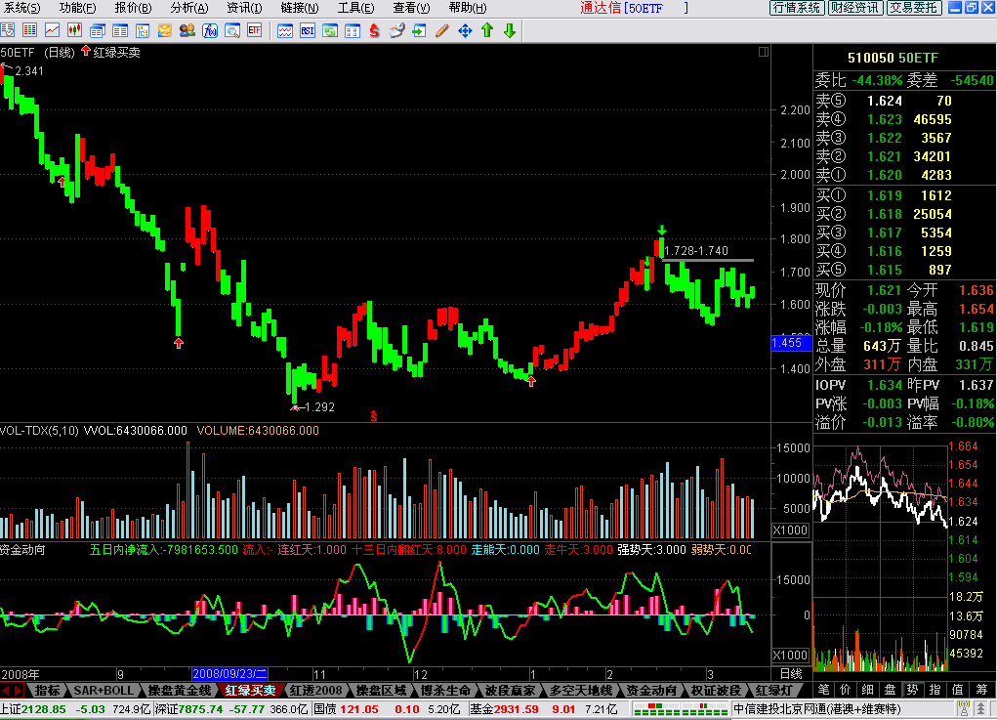Switch side panel to 值 tab
Image resolution: width=997 pixels, height=720 pixels.
point(958,690)
